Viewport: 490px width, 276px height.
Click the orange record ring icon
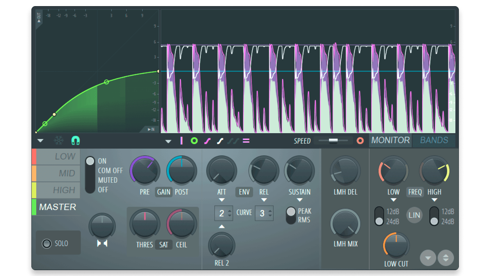tap(360, 141)
